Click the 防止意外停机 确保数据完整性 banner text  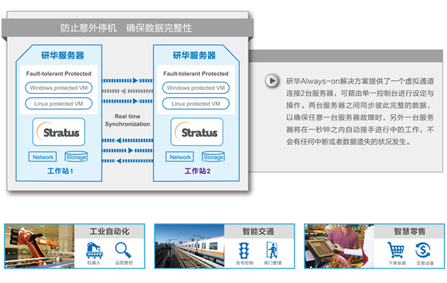126,28
